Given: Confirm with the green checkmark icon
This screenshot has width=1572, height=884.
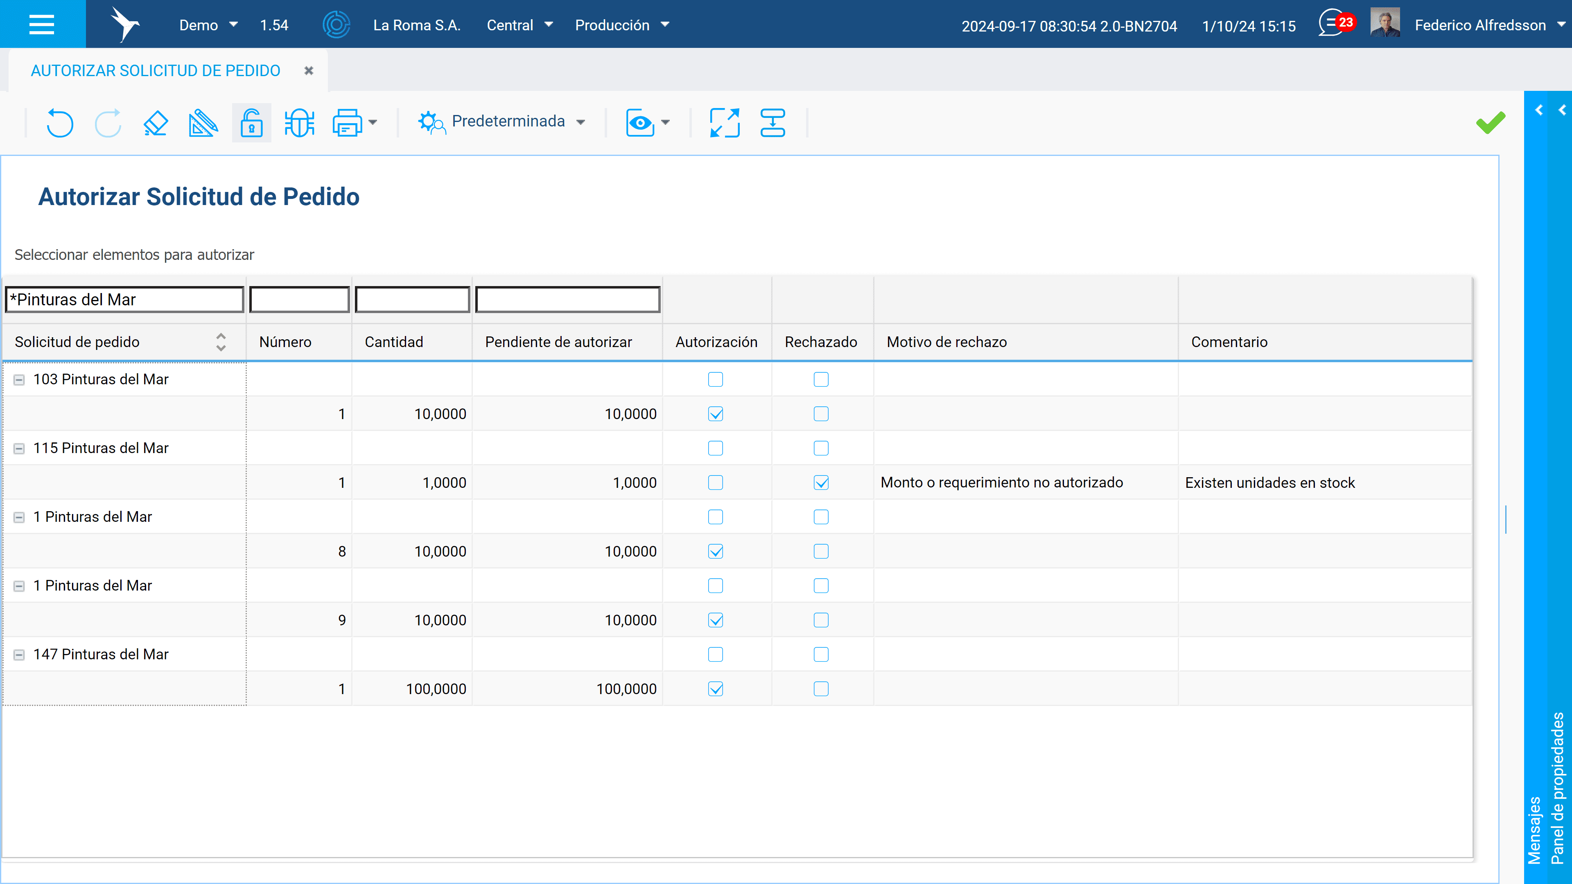Looking at the screenshot, I should coord(1490,123).
